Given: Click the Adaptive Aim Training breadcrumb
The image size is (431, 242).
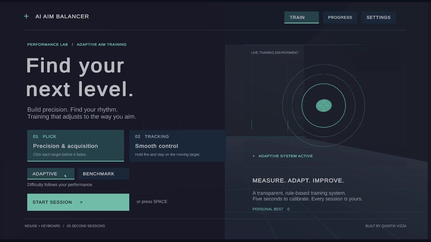Looking at the screenshot, I should point(102,44).
